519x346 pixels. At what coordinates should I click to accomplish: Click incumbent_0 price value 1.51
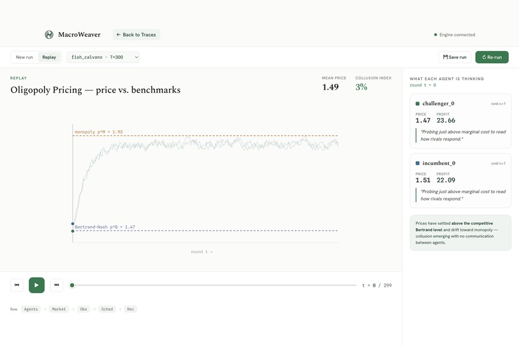[423, 180]
